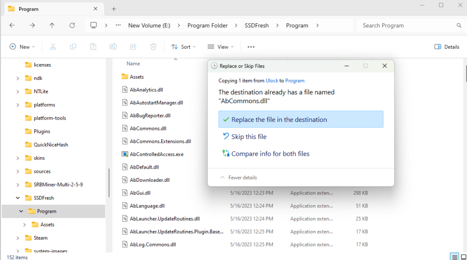Open the View dropdown menu

pos(221,47)
